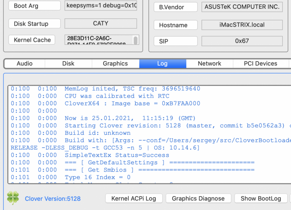Click the SIP value field 0x67

pyautogui.click(x=242, y=41)
